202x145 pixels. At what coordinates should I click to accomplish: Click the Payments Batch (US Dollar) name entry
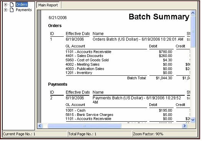[137, 100]
